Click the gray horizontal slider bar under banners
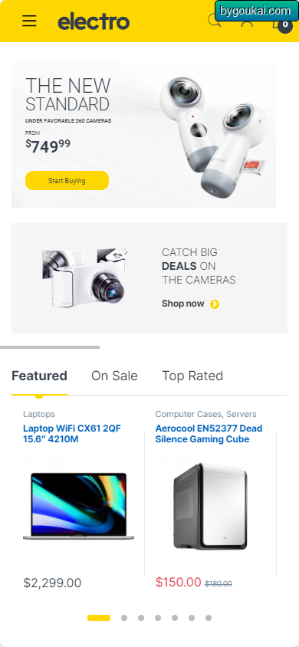Viewport: 299px width, 647px height. point(50,347)
